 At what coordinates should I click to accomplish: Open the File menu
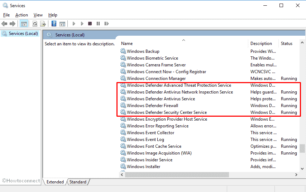click(x=6, y=15)
